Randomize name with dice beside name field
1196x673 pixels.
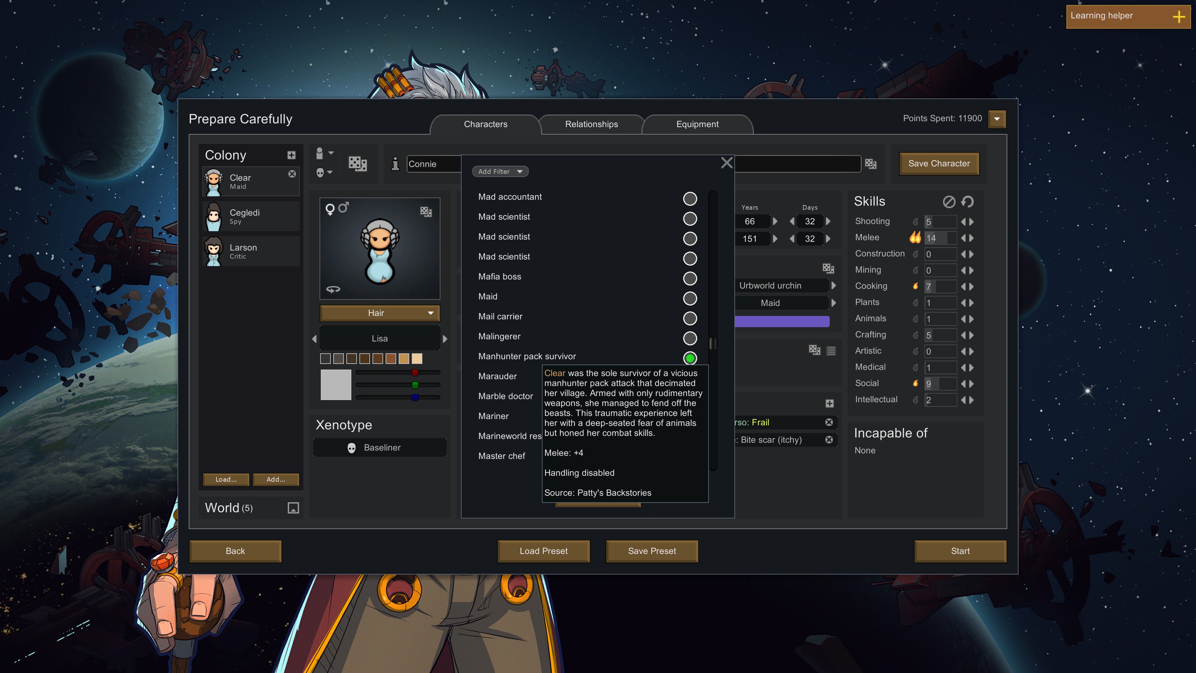[871, 164]
